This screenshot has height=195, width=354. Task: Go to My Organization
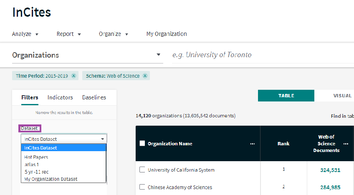[167, 34]
